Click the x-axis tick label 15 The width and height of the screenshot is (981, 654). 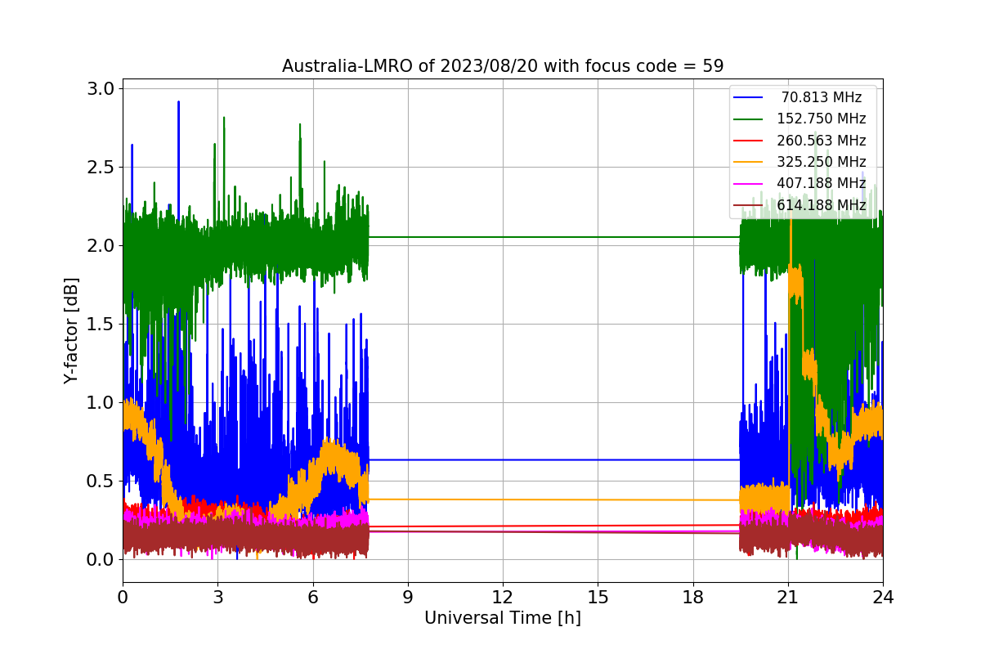[x=598, y=598]
